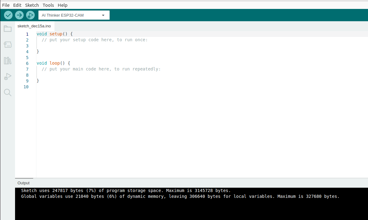Click the 'void setup() {' code line

55,34
